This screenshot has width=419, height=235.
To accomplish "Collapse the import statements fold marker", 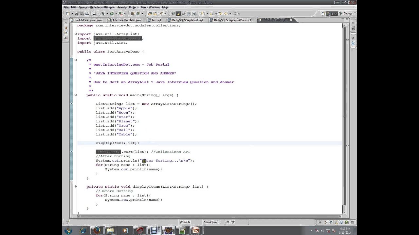I will 75,34.
